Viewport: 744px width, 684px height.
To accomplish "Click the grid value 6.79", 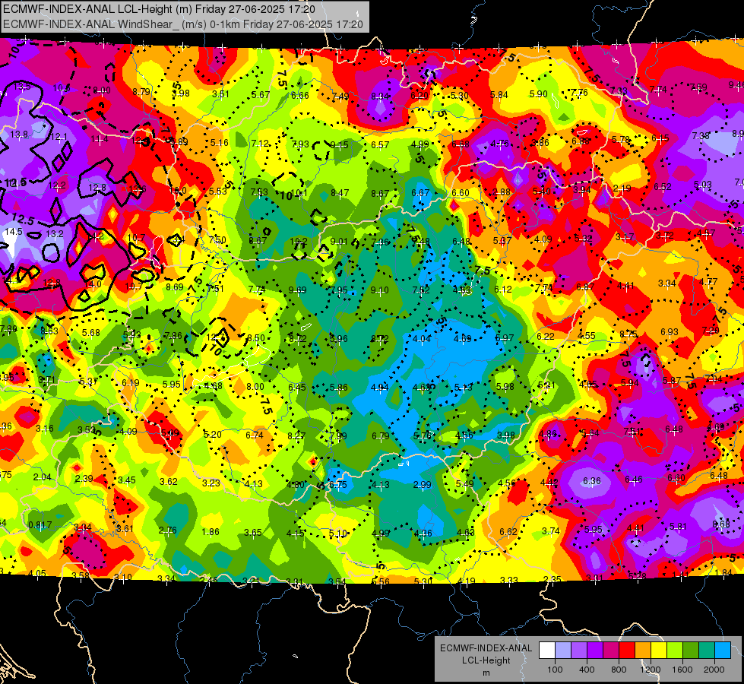I will coord(381,435).
